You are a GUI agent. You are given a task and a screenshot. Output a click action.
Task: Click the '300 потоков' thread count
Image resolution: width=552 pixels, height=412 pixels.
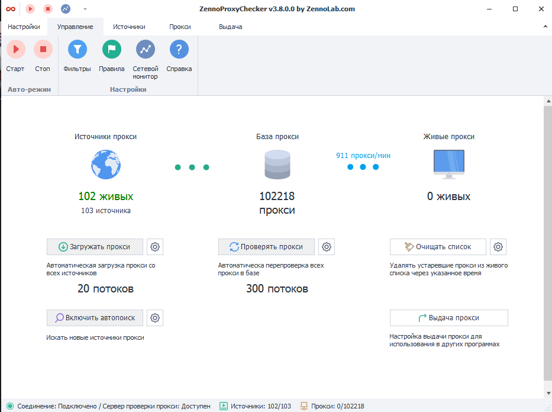pos(277,289)
